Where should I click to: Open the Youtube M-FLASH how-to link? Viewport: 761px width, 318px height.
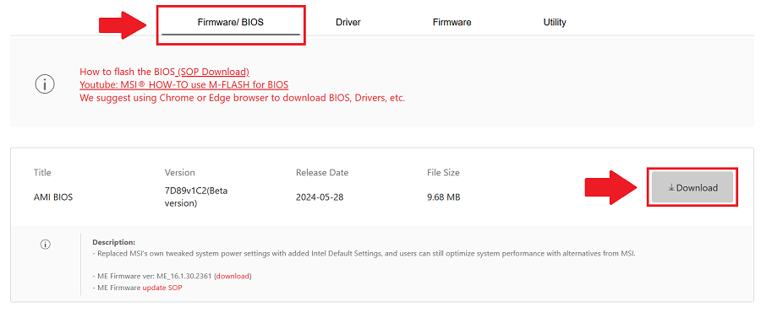(184, 84)
